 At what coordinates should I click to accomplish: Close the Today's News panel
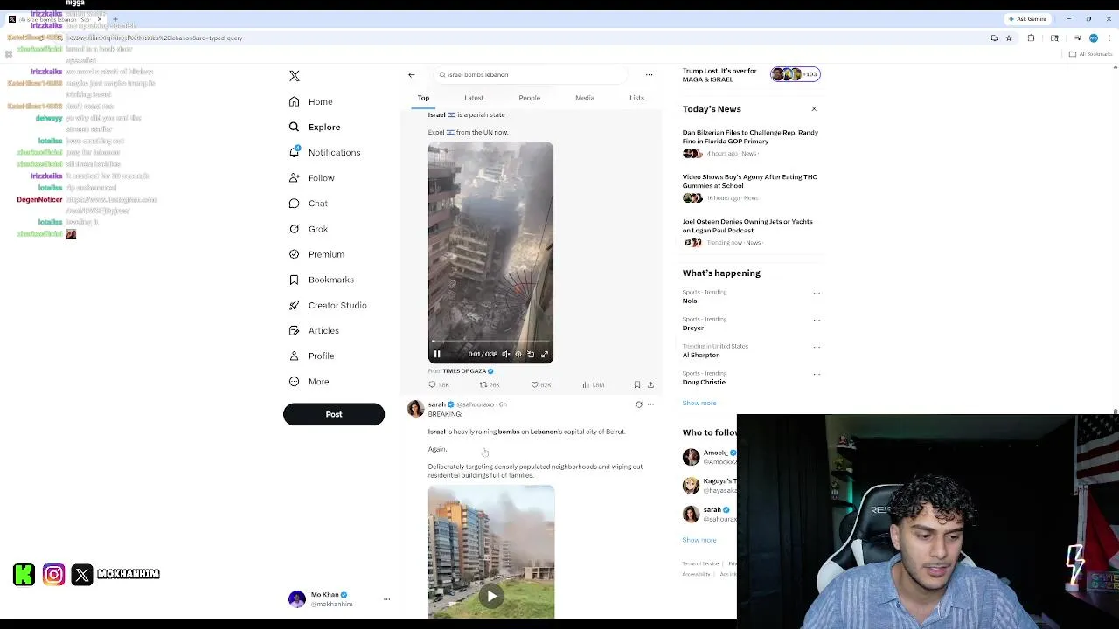[x=814, y=109]
